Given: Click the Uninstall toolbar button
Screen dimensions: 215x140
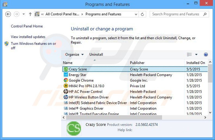Looking at the screenshot, I should coord(96,55).
